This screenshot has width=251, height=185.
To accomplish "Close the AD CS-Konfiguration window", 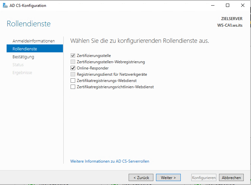I will point(243,6).
